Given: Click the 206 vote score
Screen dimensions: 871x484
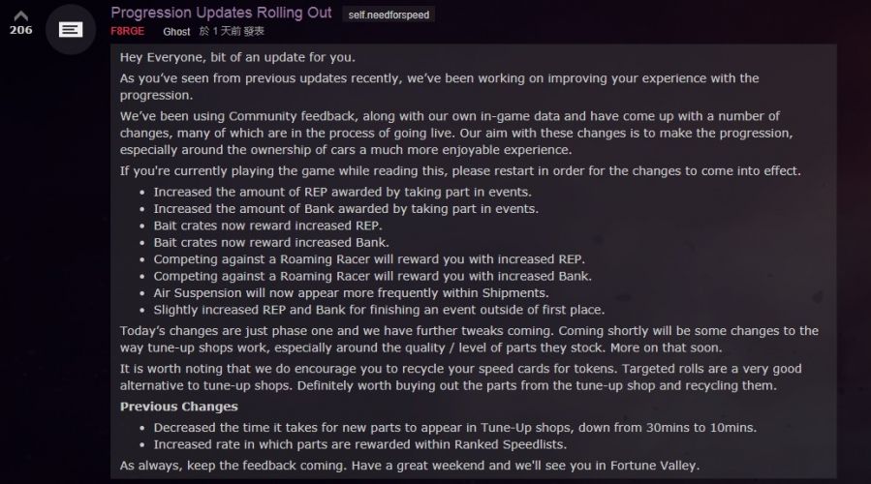Looking at the screenshot, I should point(20,30).
